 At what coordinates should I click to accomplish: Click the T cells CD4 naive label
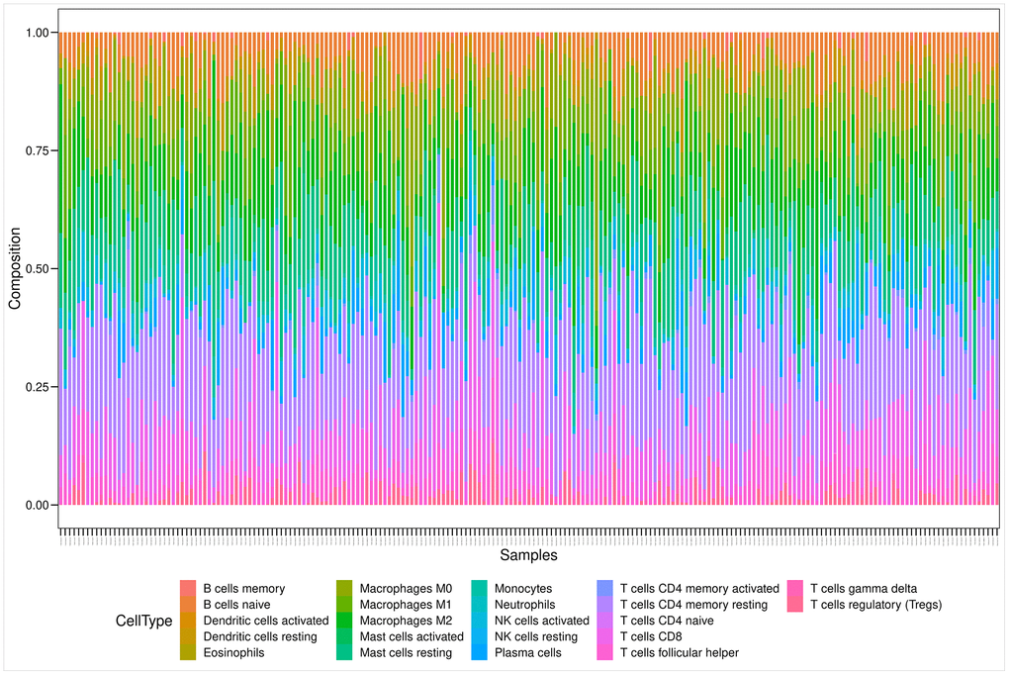pos(666,621)
